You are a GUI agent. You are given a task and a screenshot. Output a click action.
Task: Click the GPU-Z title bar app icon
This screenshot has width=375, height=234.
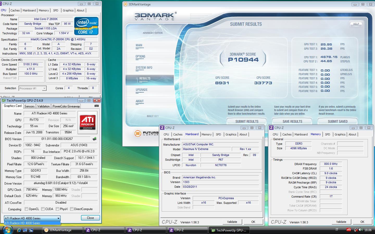(x=4, y=101)
